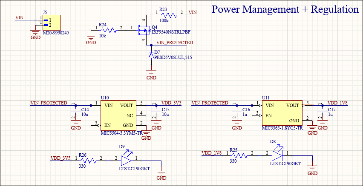Click LTST-C190GKT label under D9
Image resolution: width=363 pixels, height=186 pixels.
coord(135,169)
